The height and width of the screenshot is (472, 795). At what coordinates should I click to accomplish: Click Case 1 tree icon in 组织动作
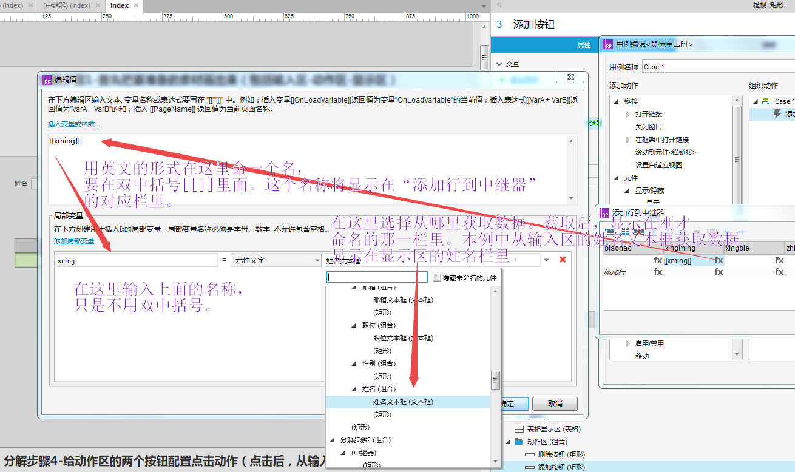765,101
